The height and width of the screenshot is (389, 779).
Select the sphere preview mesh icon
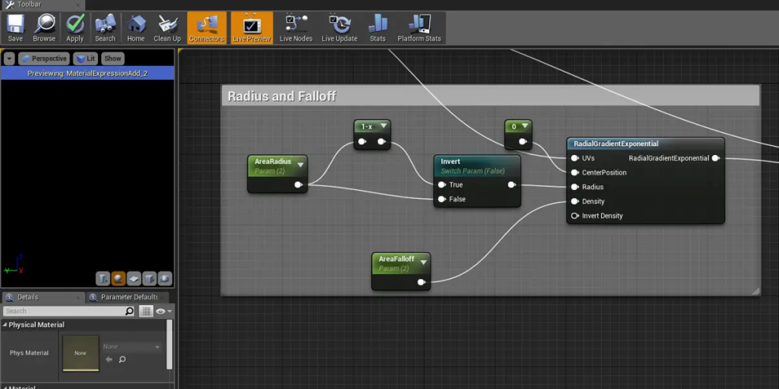pos(118,279)
